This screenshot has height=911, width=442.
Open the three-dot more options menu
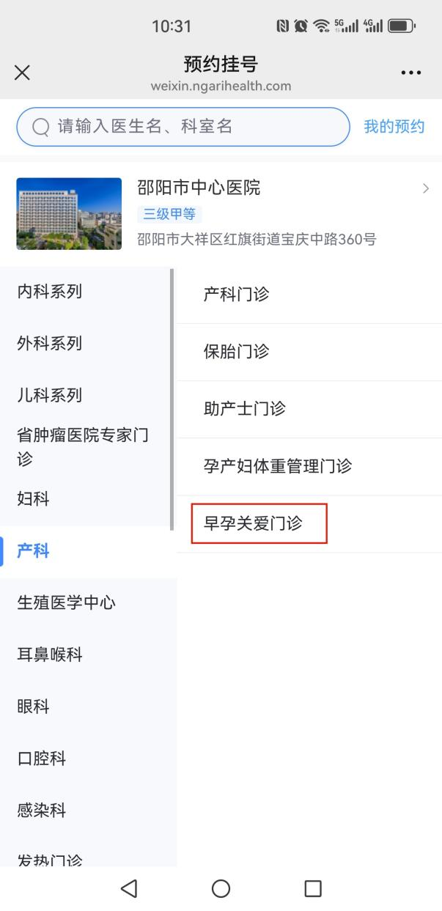tap(411, 73)
